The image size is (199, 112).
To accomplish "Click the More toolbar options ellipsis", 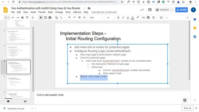I will [167, 18].
